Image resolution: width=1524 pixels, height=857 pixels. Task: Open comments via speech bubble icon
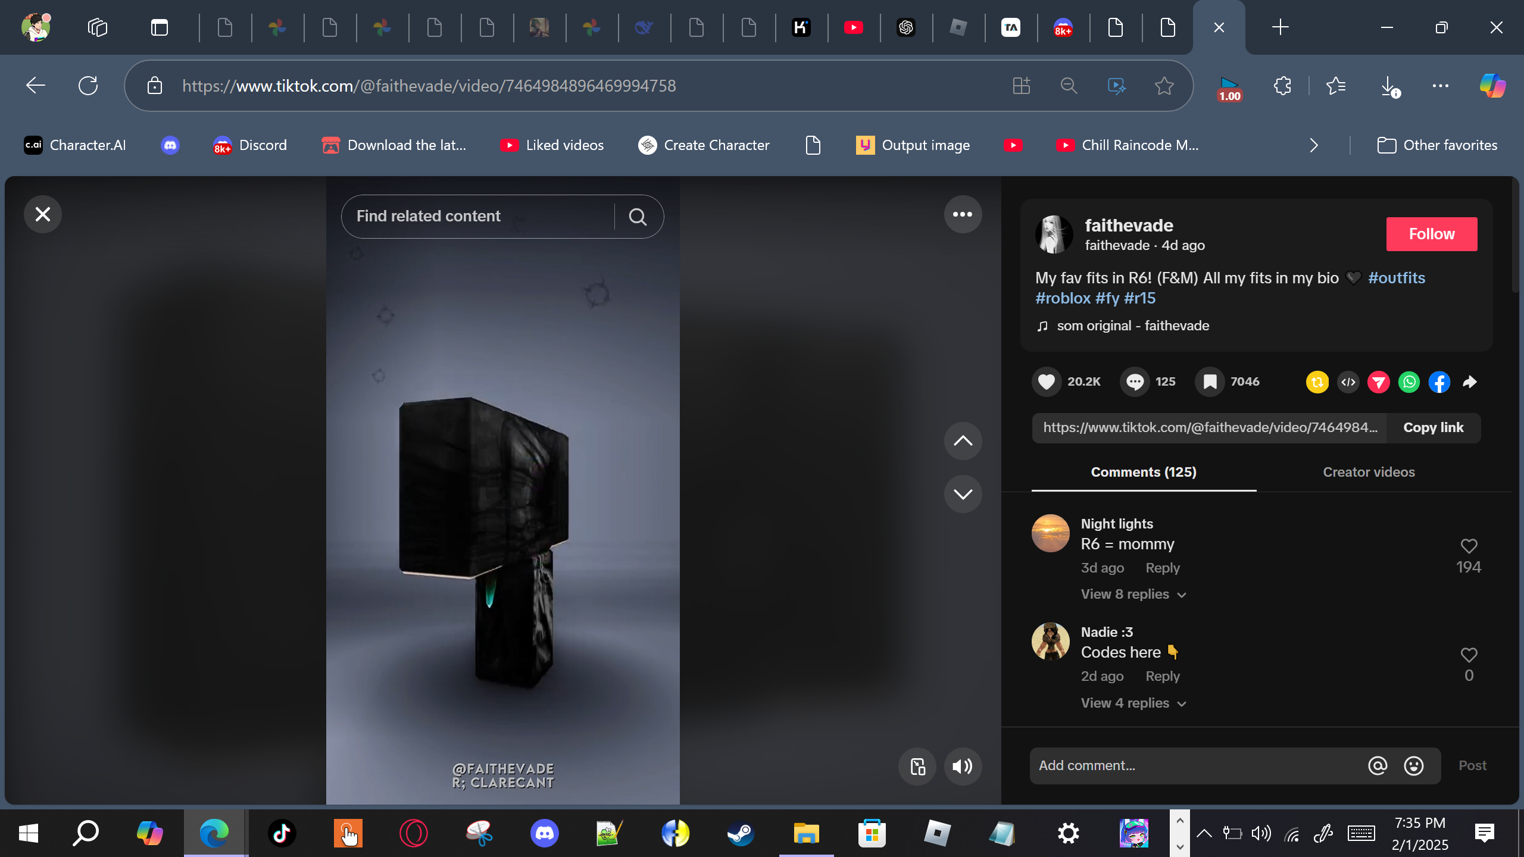(1135, 381)
